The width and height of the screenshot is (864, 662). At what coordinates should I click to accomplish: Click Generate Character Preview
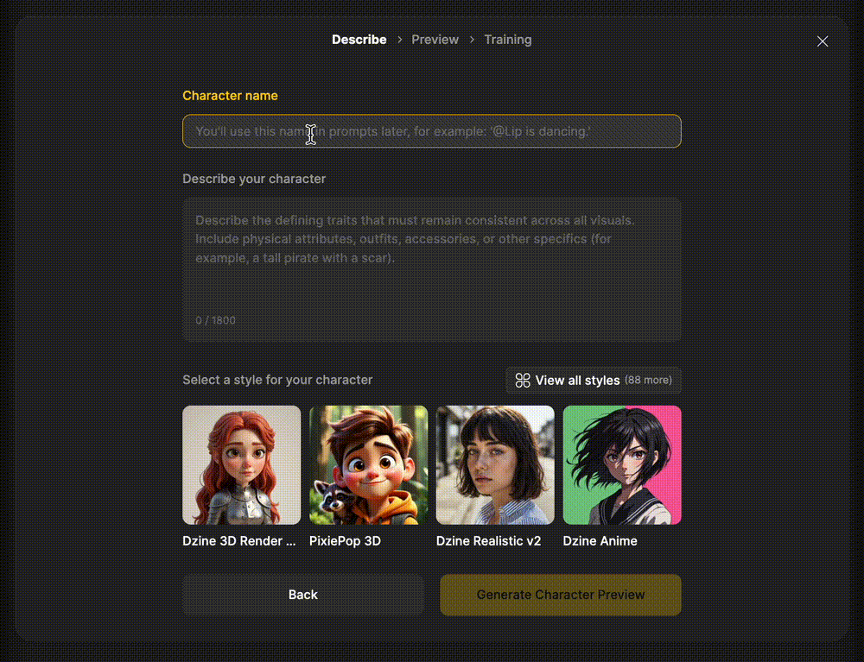click(561, 595)
